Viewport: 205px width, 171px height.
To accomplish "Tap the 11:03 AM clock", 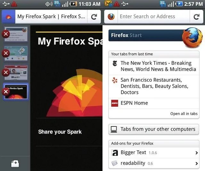I will tap(89, 4).
